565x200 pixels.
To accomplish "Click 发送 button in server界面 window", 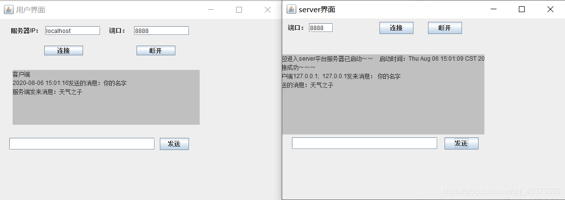I will pos(462,143).
